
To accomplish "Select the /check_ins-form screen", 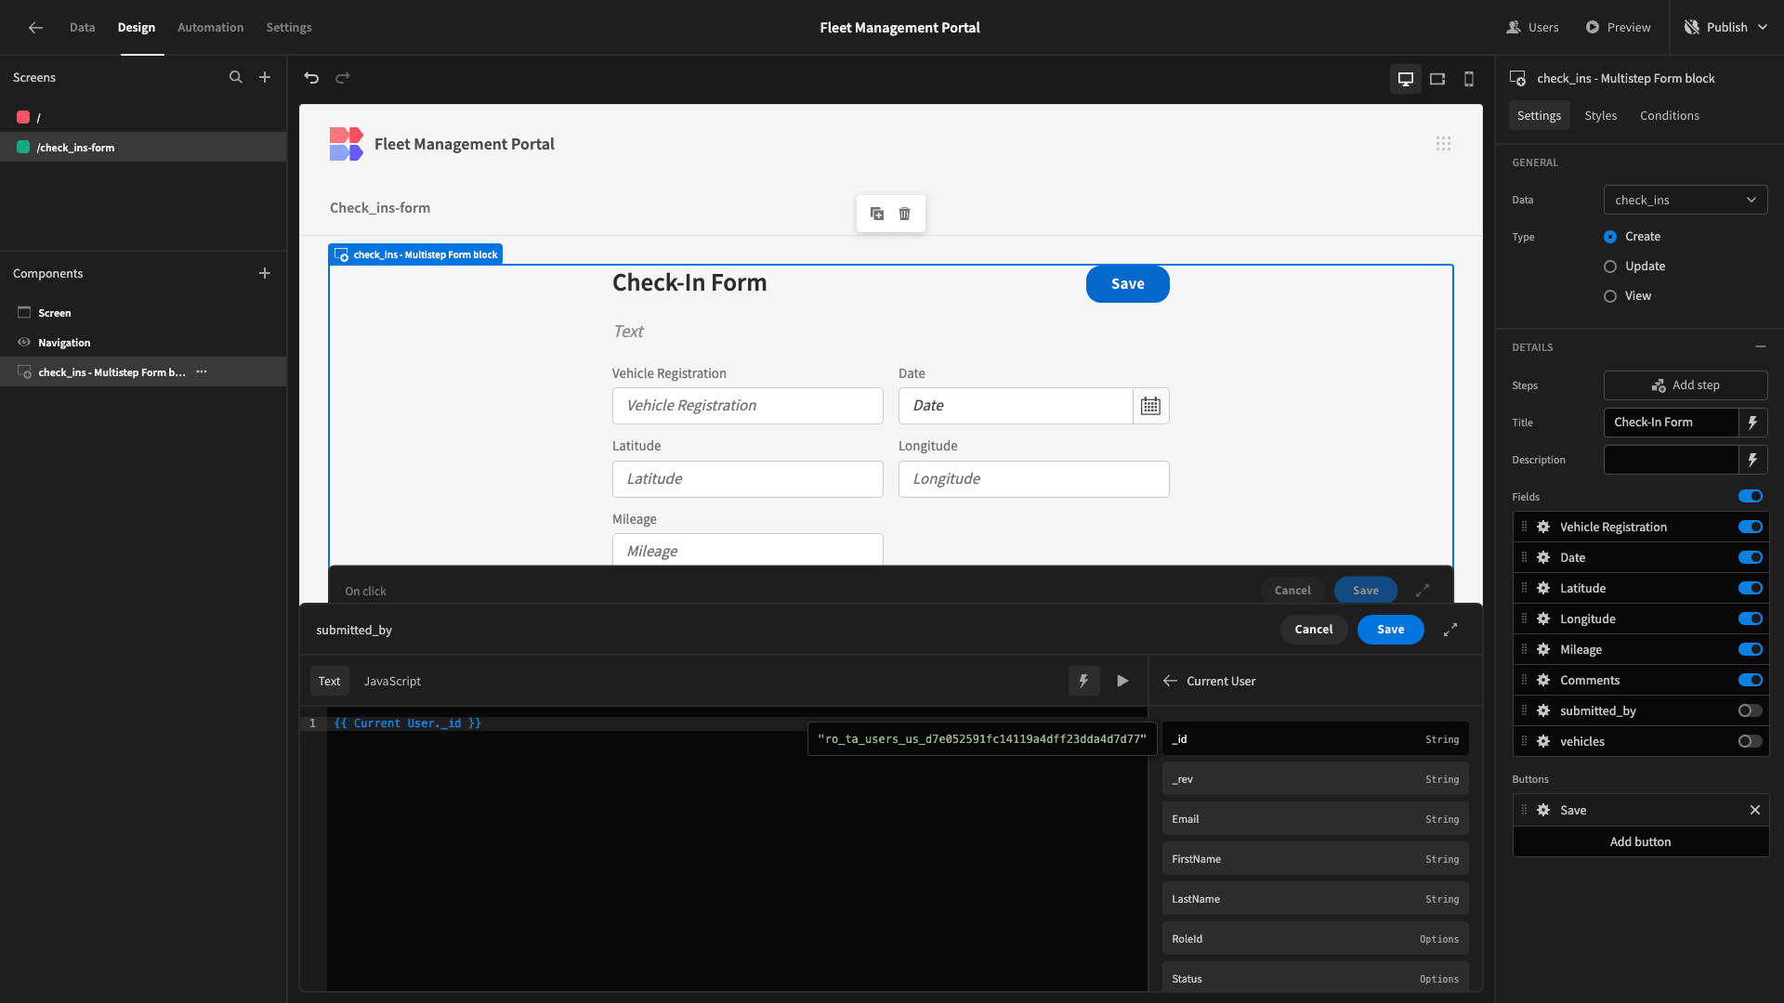I will click(143, 147).
